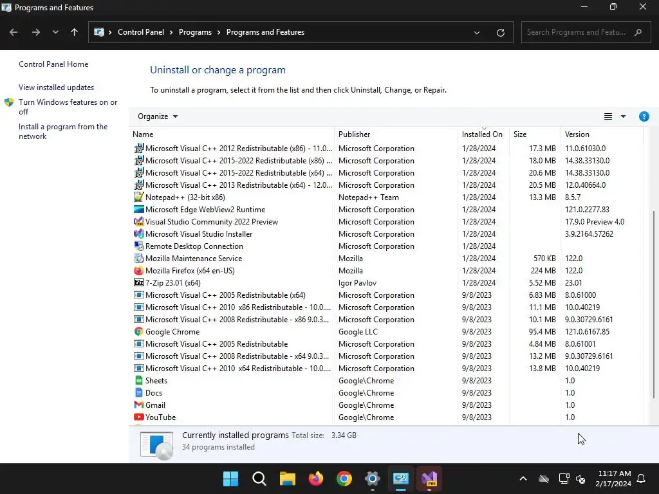
Task: Click the program list vertical scrollbar
Action: [654, 304]
